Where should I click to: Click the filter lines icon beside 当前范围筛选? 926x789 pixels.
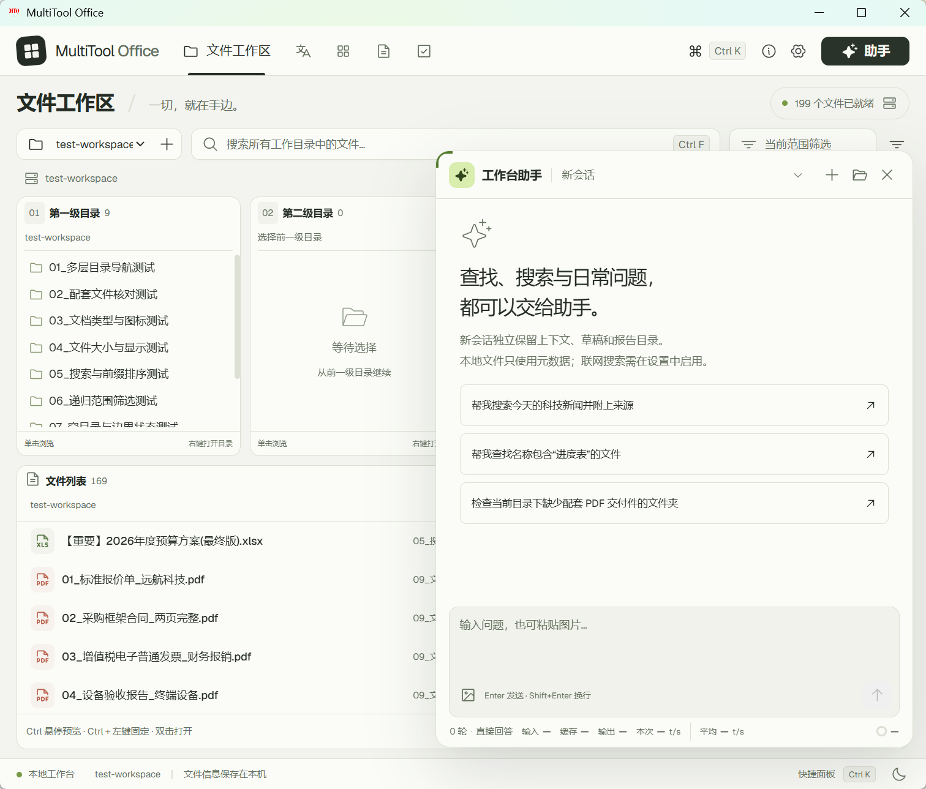coord(897,144)
